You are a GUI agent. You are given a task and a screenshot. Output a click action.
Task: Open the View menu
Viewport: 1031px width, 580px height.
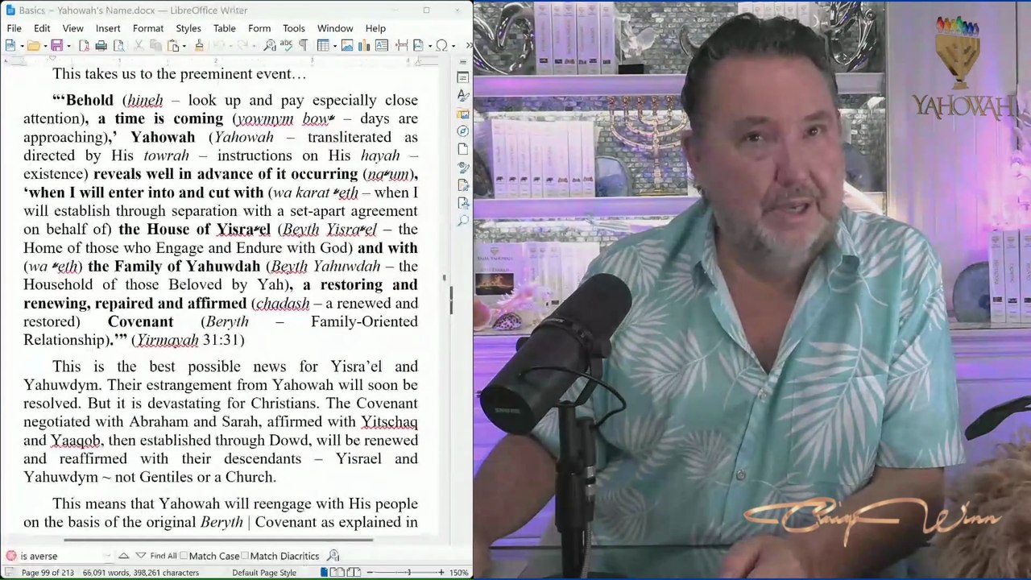point(72,28)
